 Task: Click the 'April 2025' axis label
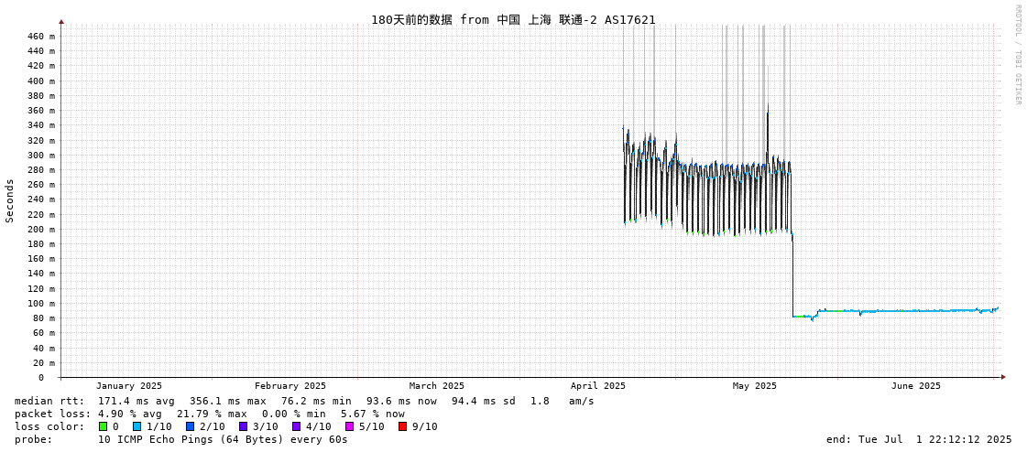pyautogui.click(x=598, y=386)
